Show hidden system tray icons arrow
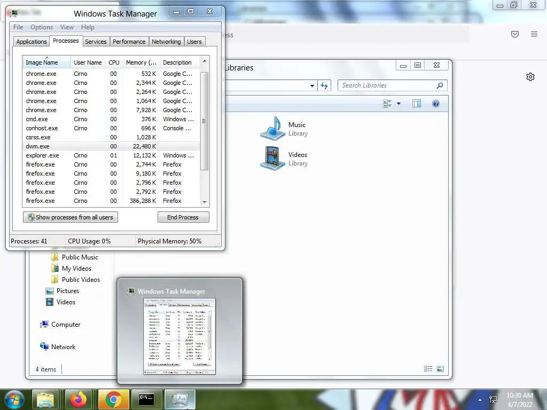The height and width of the screenshot is (410, 547). click(480, 400)
